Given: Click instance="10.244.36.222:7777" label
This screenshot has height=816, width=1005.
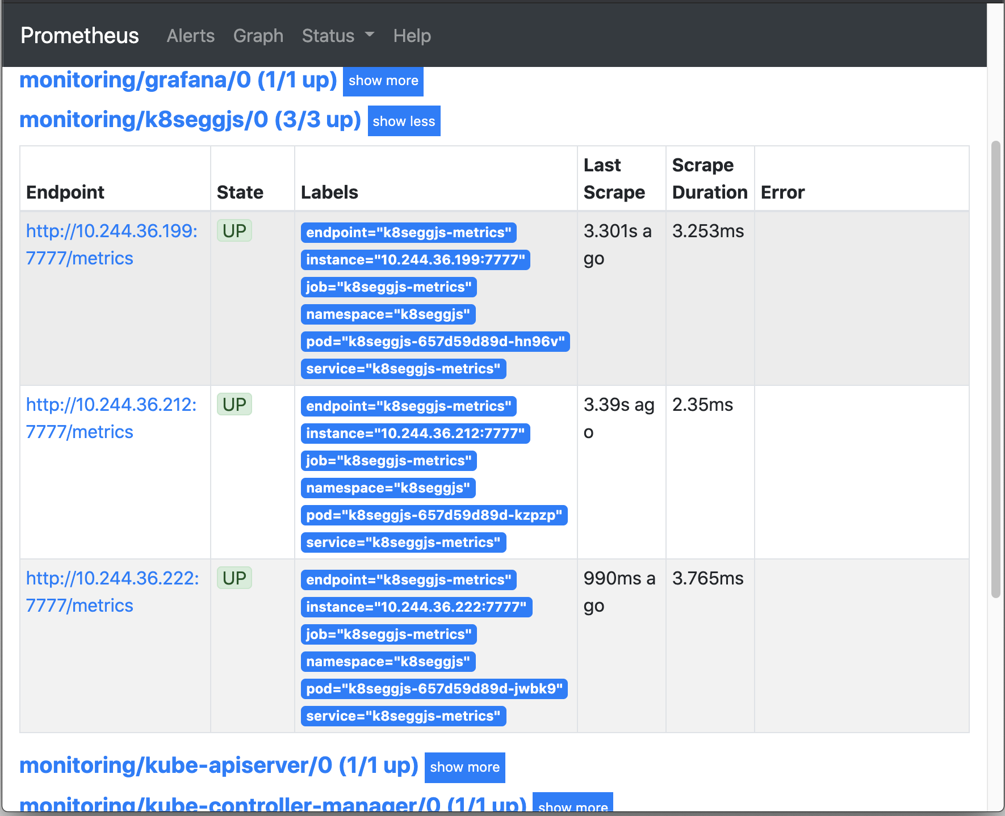Looking at the screenshot, I should point(417,607).
